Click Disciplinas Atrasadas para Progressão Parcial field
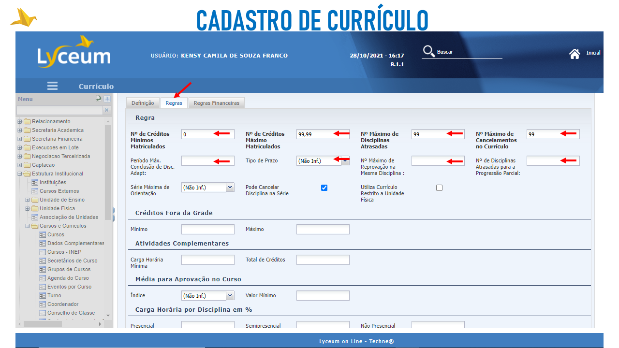The height and width of the screenshot is (348, 619). click(553, 161)
